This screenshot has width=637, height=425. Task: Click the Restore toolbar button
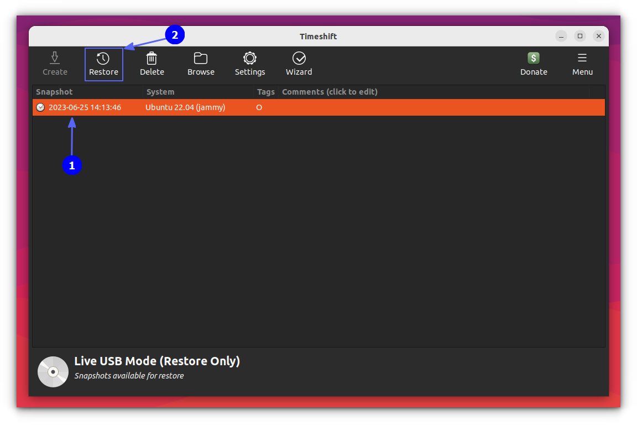[x=103, y=64]
